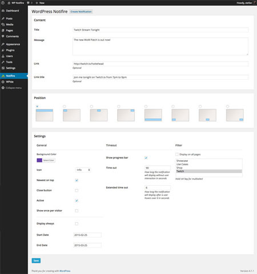Click the Pages icon in the sidebar
257x274 pixels.
tap(3, 30)
